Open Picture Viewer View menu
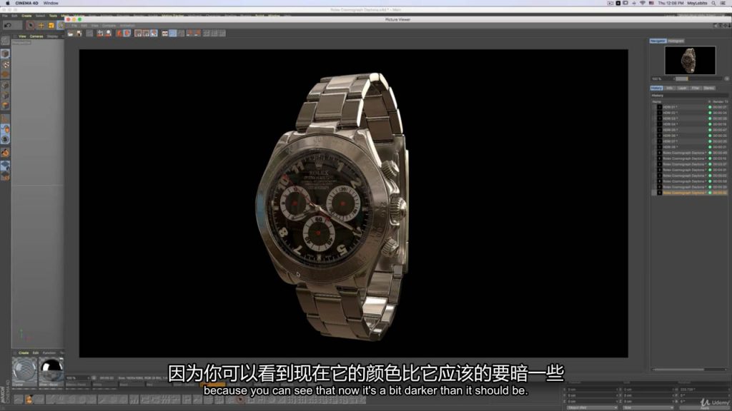Viewport: 732px width, 411px height. [95, 26]
